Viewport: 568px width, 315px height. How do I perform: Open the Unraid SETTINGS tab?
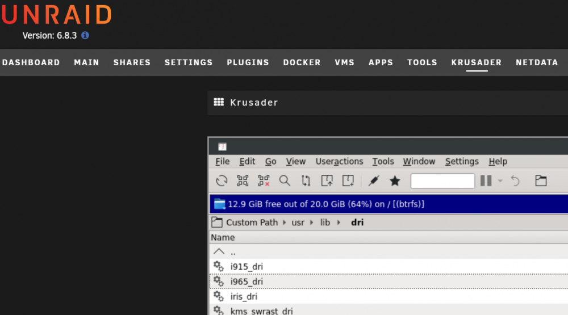click(x=189, y=62)
